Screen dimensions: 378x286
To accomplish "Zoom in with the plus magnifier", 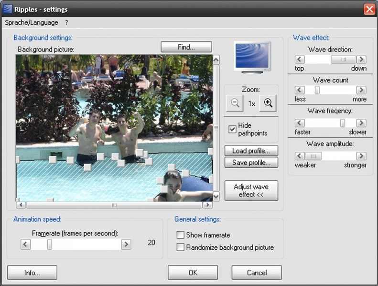I will click(268, 103).
